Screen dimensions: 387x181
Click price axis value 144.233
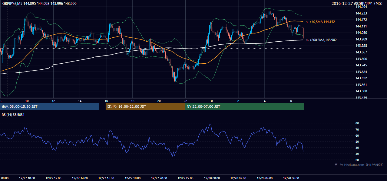pos(361,13)
